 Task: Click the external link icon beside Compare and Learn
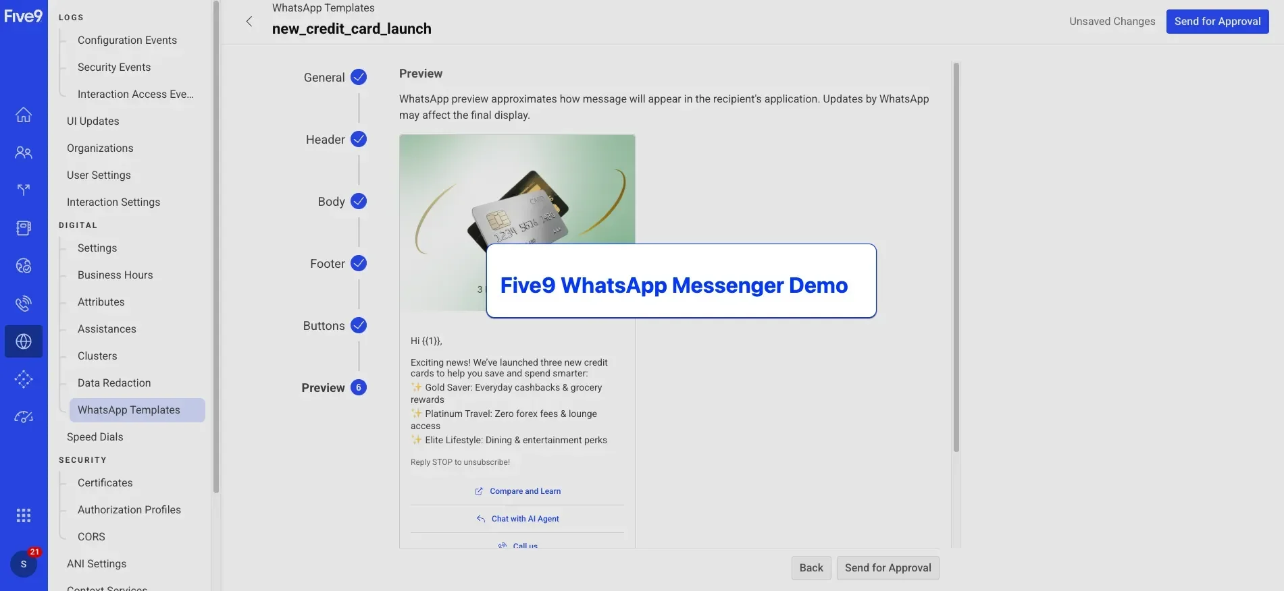[479, 491]
